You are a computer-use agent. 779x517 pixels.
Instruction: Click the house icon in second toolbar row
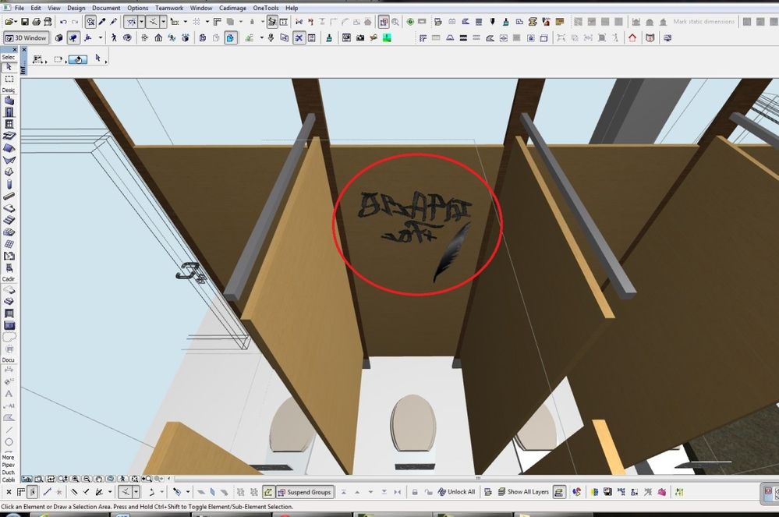[x=158, y=37]
